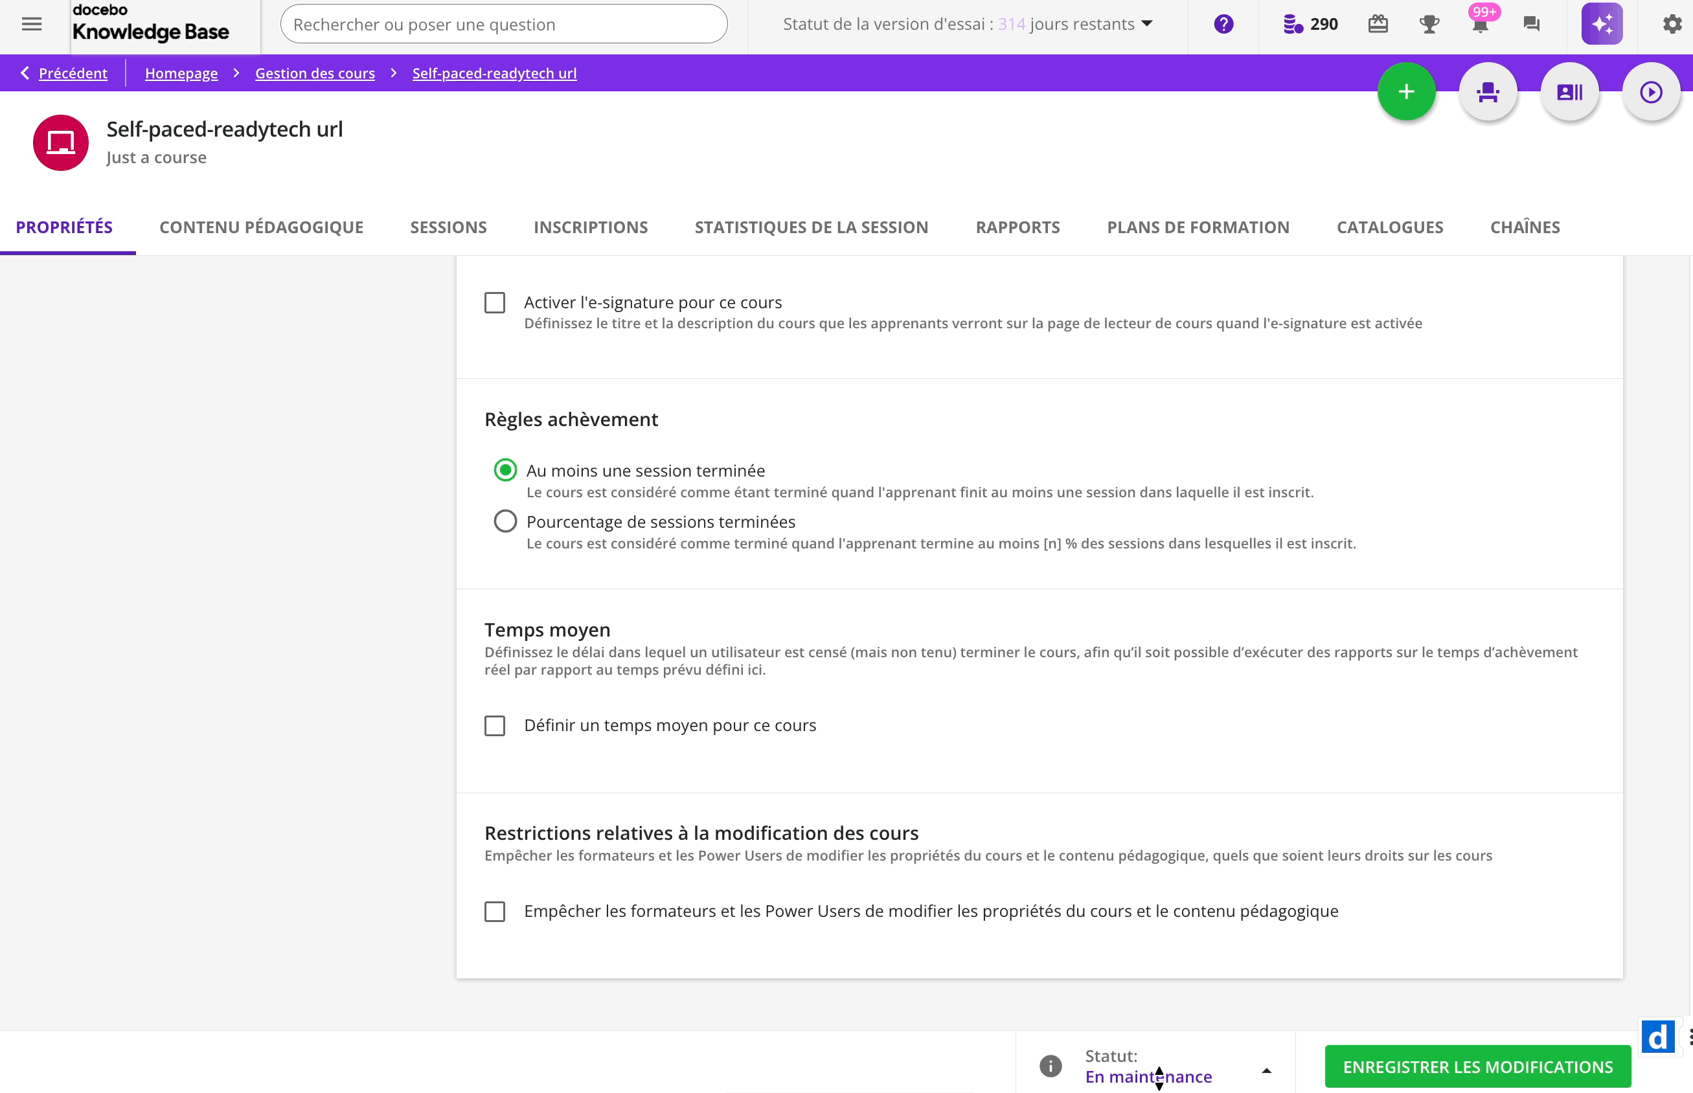Viewport: 1693px width, 1093px height.
Task: Click the help question mark icon
Action: click(1223, 24)
